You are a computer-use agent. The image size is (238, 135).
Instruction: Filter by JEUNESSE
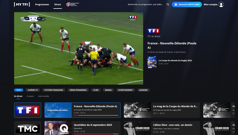[x=143, y=90]
